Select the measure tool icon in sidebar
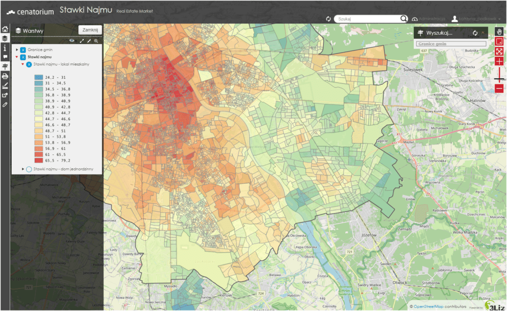This screenshot has width=507, height=311. (x=5, y=85)
